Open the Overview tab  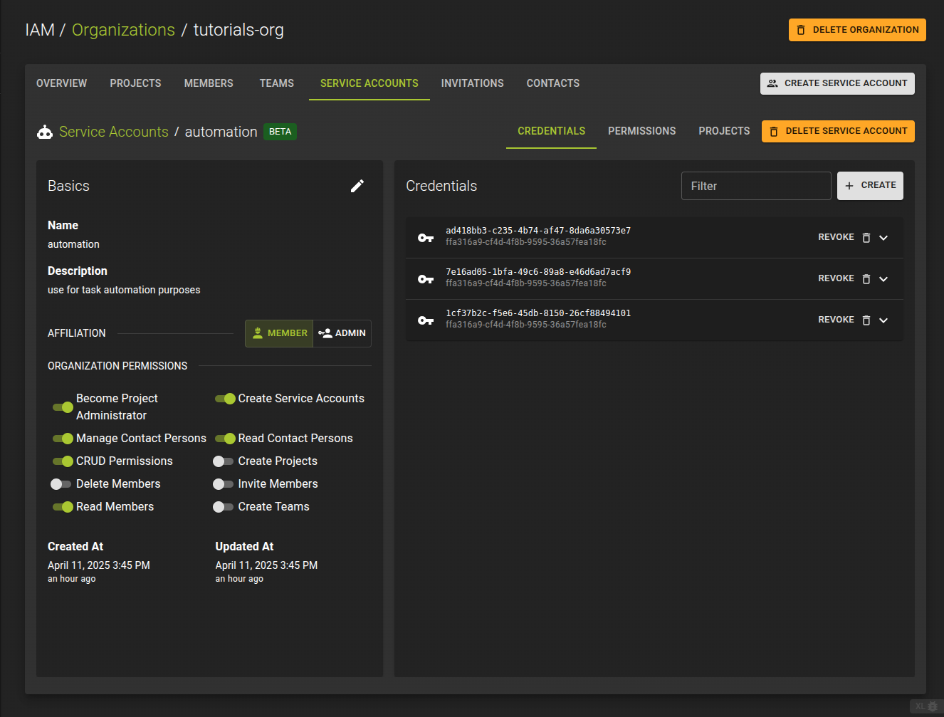(x=62, y=83)
